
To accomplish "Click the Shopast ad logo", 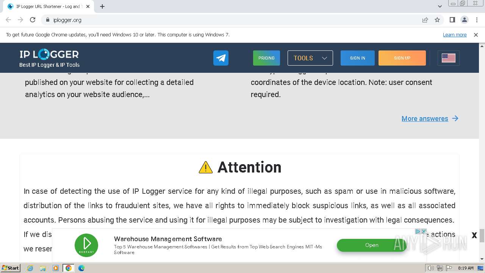I will (x=86, y=245).
